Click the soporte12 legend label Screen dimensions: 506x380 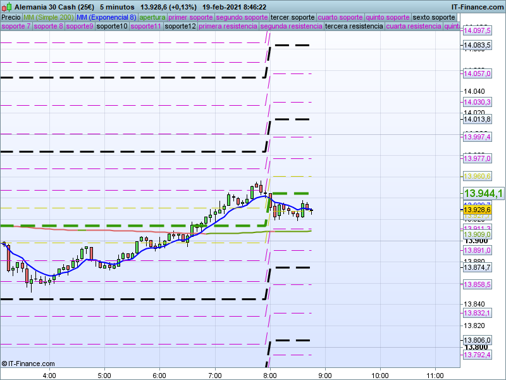coord(180,26)
